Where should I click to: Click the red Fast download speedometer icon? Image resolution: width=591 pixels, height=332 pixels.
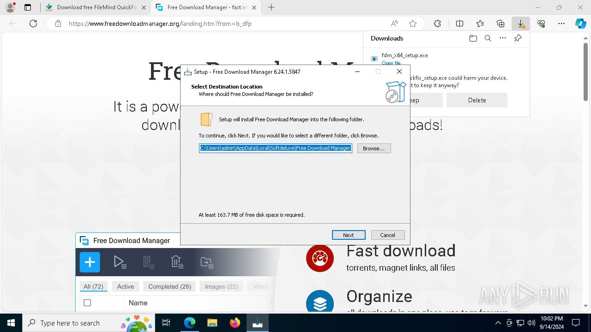pyautogui.click(x=320, y=258)
